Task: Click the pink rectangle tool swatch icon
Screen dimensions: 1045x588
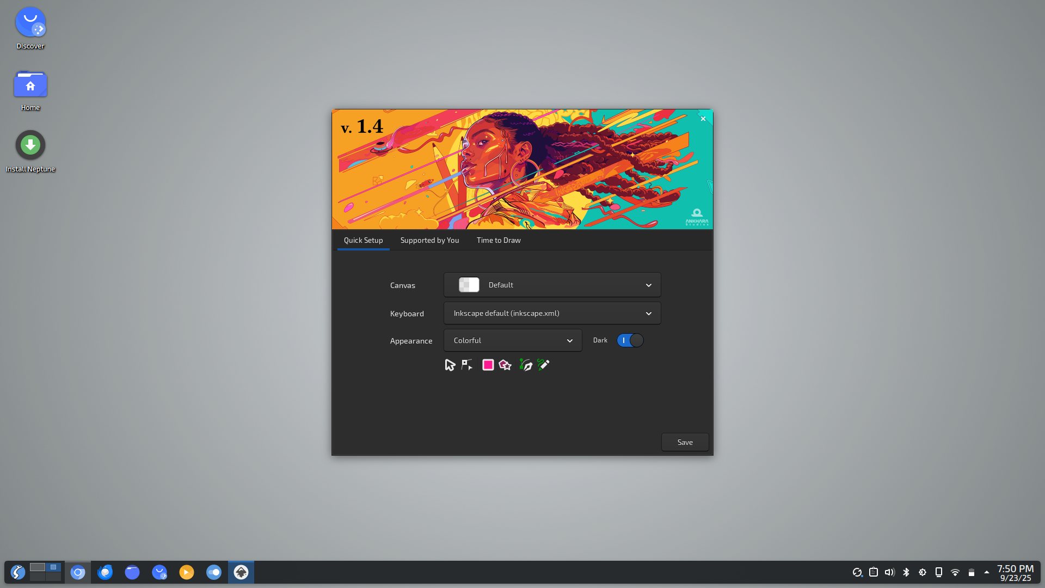Action: pyautogui.click(x=488, y=365)
